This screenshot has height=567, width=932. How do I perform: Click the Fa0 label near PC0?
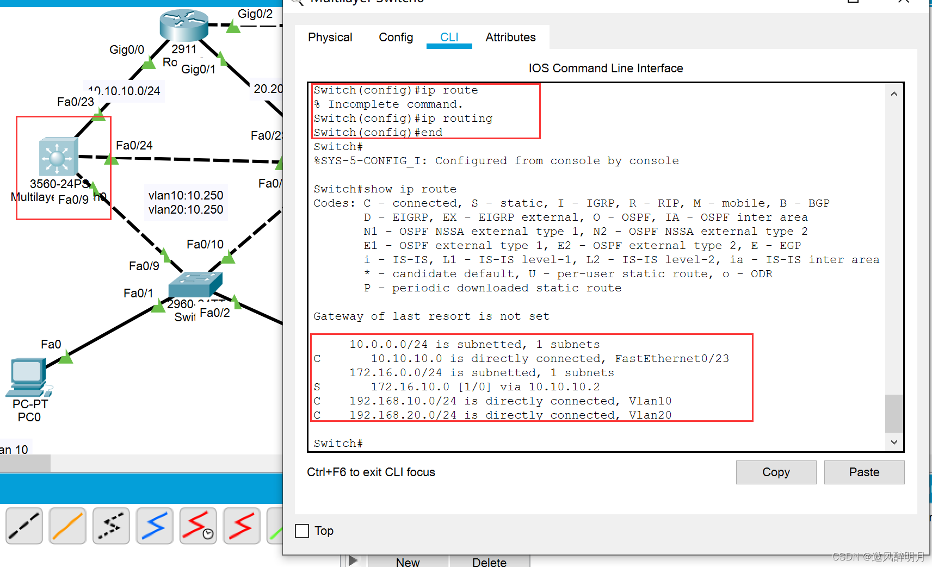51,344
